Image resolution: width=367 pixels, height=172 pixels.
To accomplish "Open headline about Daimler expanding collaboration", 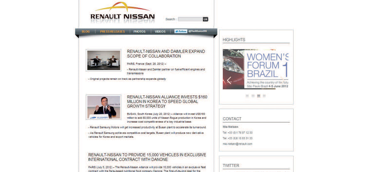I will pos(166,54).
